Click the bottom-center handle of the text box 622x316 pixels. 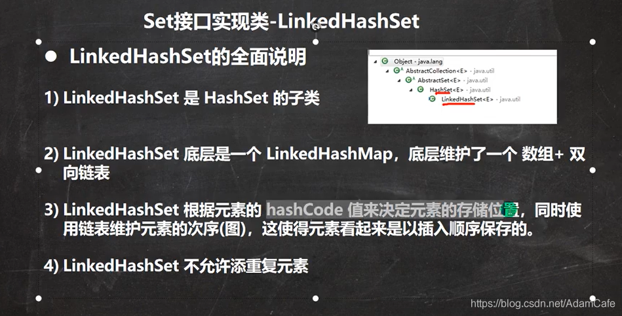(x=316, y=298)
